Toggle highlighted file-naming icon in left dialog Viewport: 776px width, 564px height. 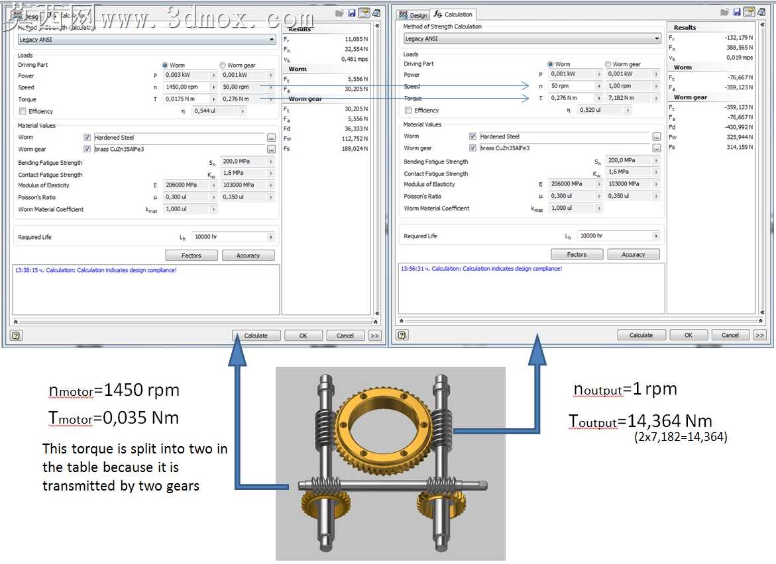tap(364, 13)
